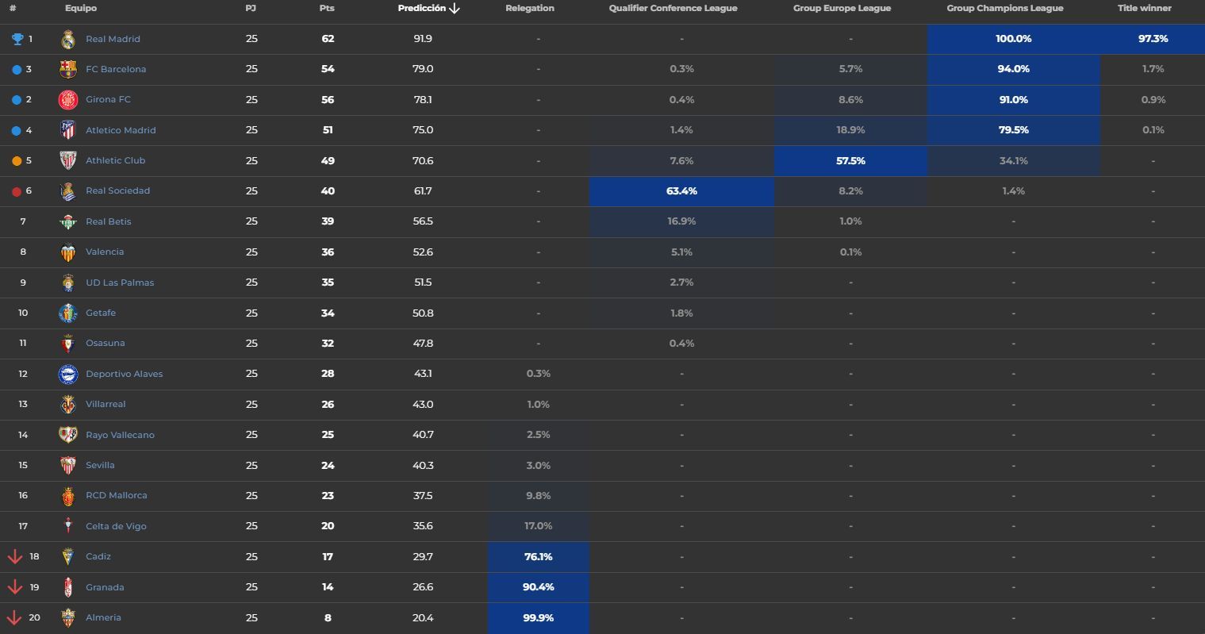Sort table by Pts column header
The width and height of the screenshot is (1205, 634).
coord(327,8)
